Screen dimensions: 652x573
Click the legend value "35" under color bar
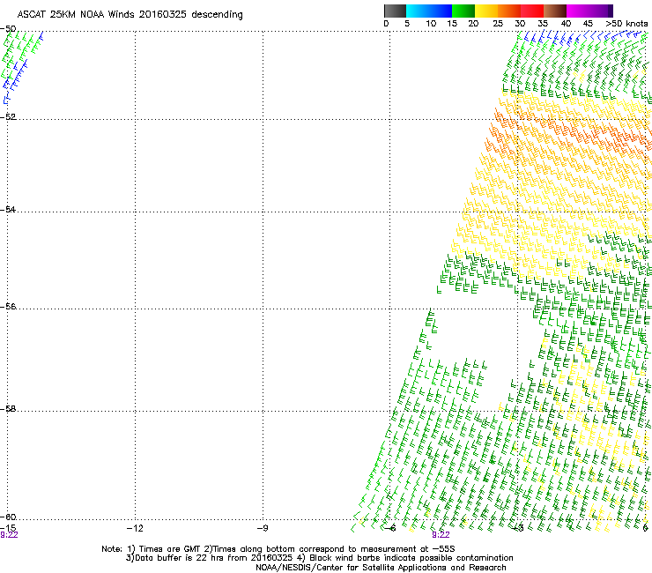543,24
